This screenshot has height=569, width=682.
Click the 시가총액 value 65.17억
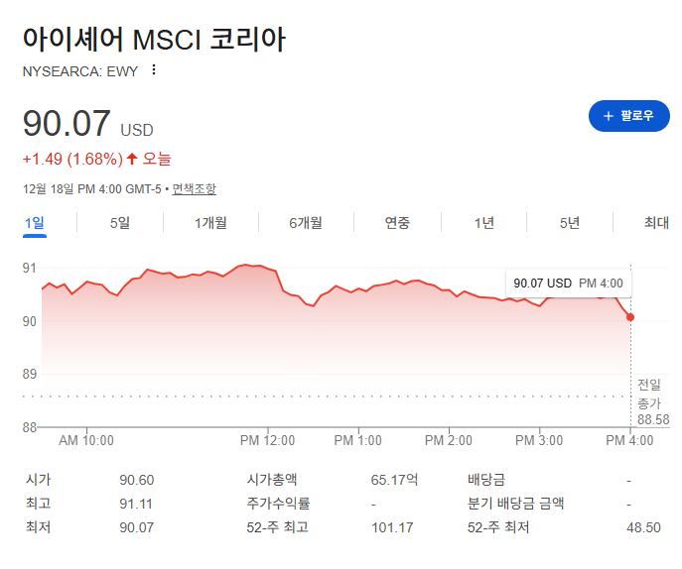point(394,480)
